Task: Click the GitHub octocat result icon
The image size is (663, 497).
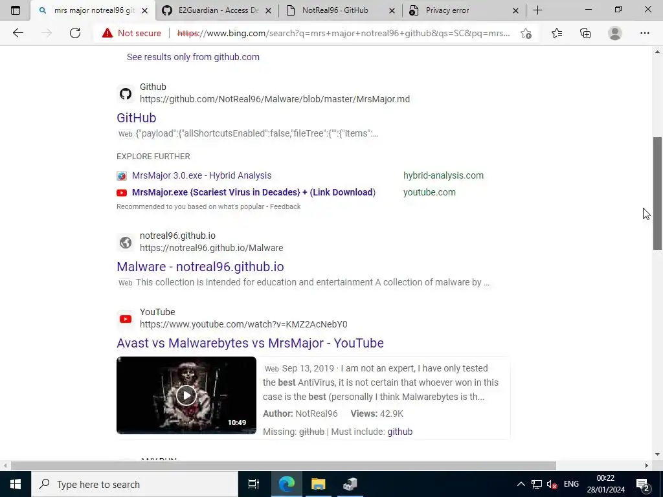Action: coord(125,93)
